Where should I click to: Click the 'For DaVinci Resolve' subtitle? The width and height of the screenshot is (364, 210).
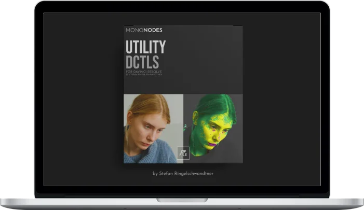pos(143,72)
